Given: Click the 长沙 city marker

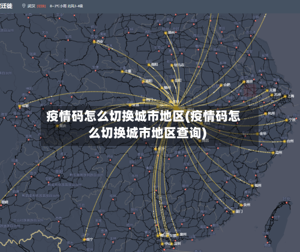Looking at the screenshot, I should coord(155,149).
